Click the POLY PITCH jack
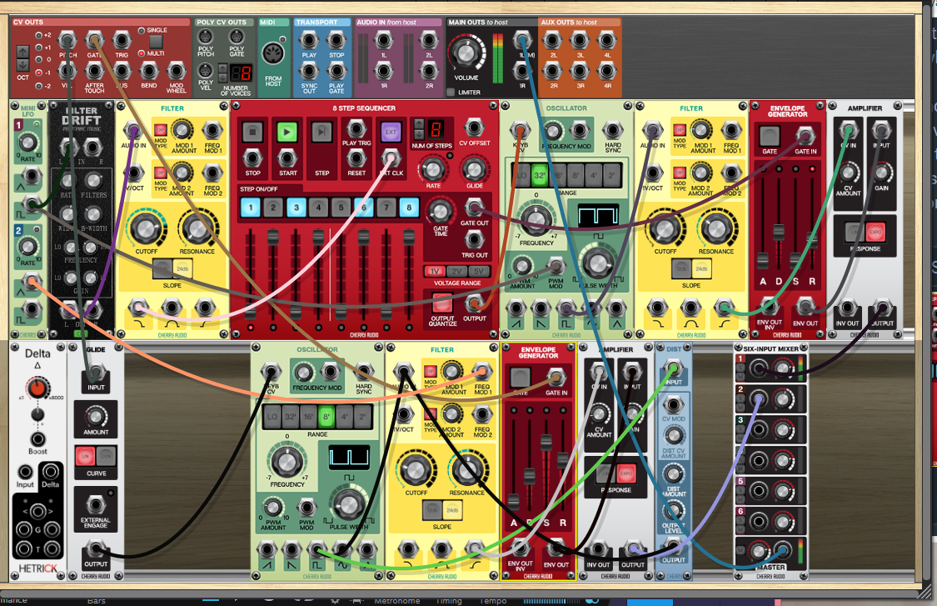Image resolution: width=937 pixels, height=606 pixels. (x=206, y=37)
